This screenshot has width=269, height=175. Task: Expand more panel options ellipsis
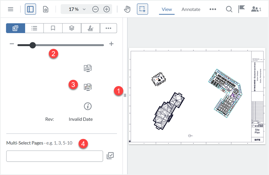108,28
